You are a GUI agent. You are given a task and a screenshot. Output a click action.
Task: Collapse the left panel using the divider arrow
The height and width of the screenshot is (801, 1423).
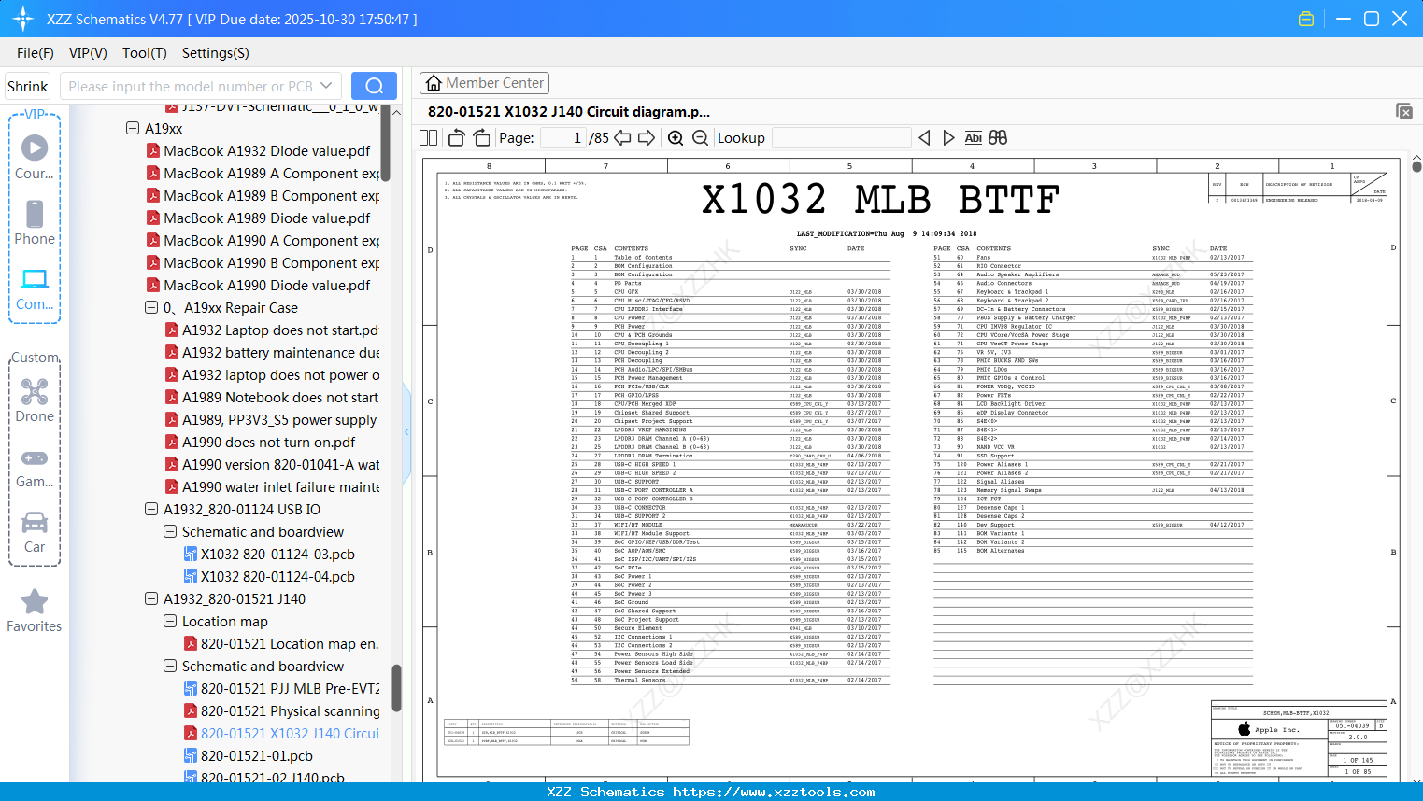(406, 431)
